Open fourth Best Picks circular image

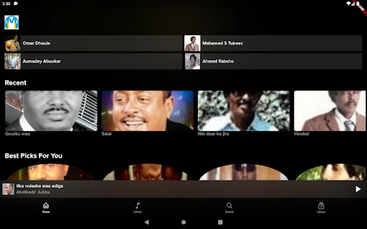point(331,172)
